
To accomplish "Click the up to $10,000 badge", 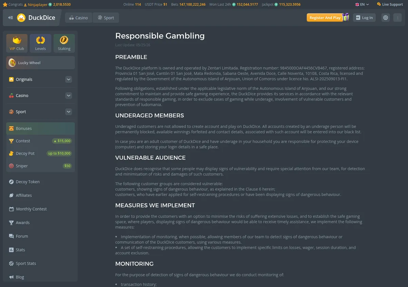I will coord(59,153).
